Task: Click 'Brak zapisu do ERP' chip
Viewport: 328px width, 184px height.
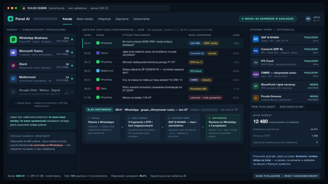Action: tap(291, 107)
